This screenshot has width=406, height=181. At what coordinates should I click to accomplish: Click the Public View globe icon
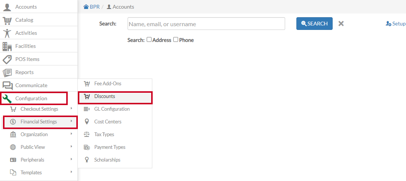point(13,147)
